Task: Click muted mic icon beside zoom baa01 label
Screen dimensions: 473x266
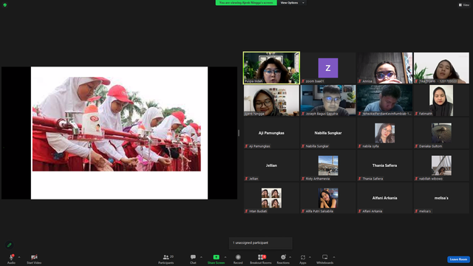Action: click(303, 81)
